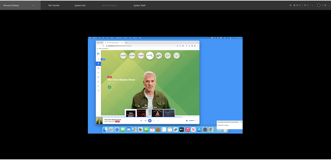Screen dimensions: 331x161
Task: Click the rewind button left of pause
Action: click(x=146, y=121)
